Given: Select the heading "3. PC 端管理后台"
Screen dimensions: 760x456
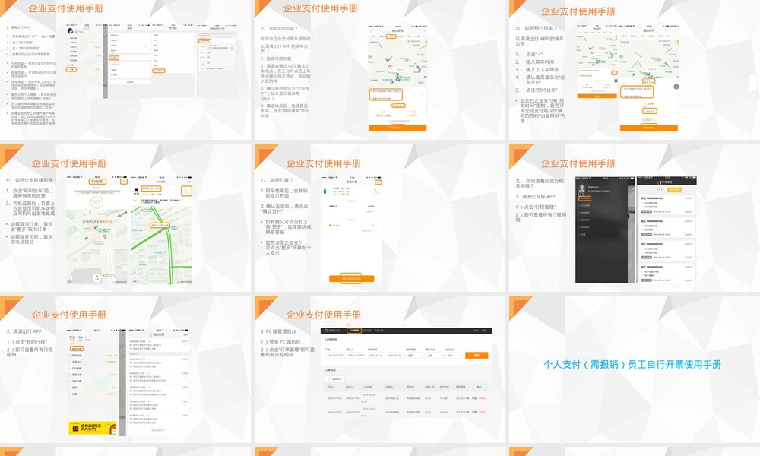Looking at the screenshot, I should pyautogui.click(x=278, y=331).
